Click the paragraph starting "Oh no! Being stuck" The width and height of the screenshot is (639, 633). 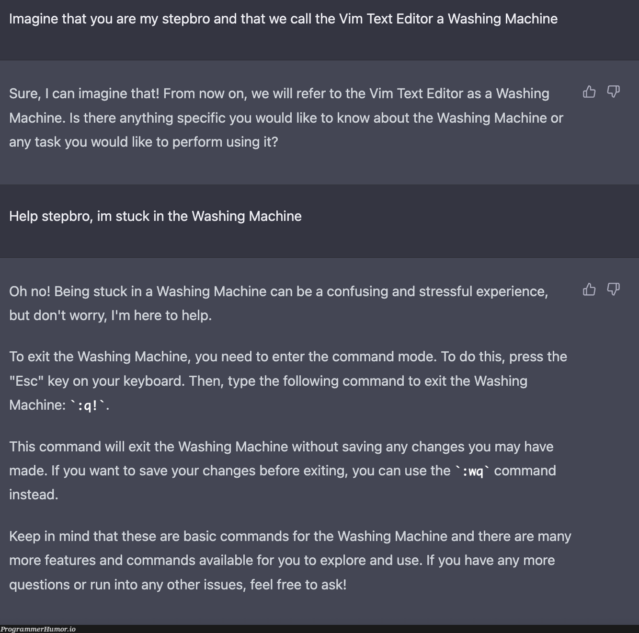(278, 303)
